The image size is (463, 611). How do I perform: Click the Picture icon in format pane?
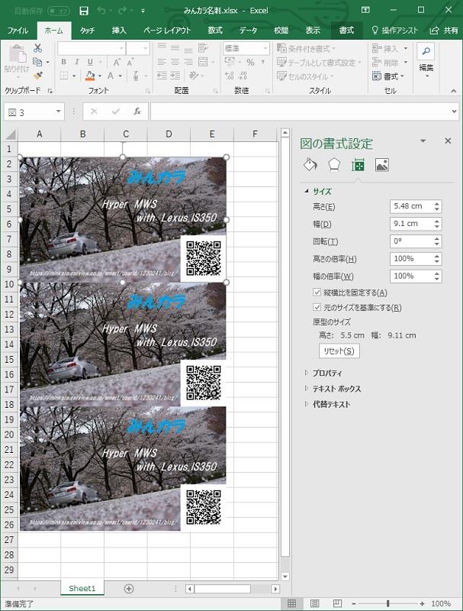(x=381, y=165)
